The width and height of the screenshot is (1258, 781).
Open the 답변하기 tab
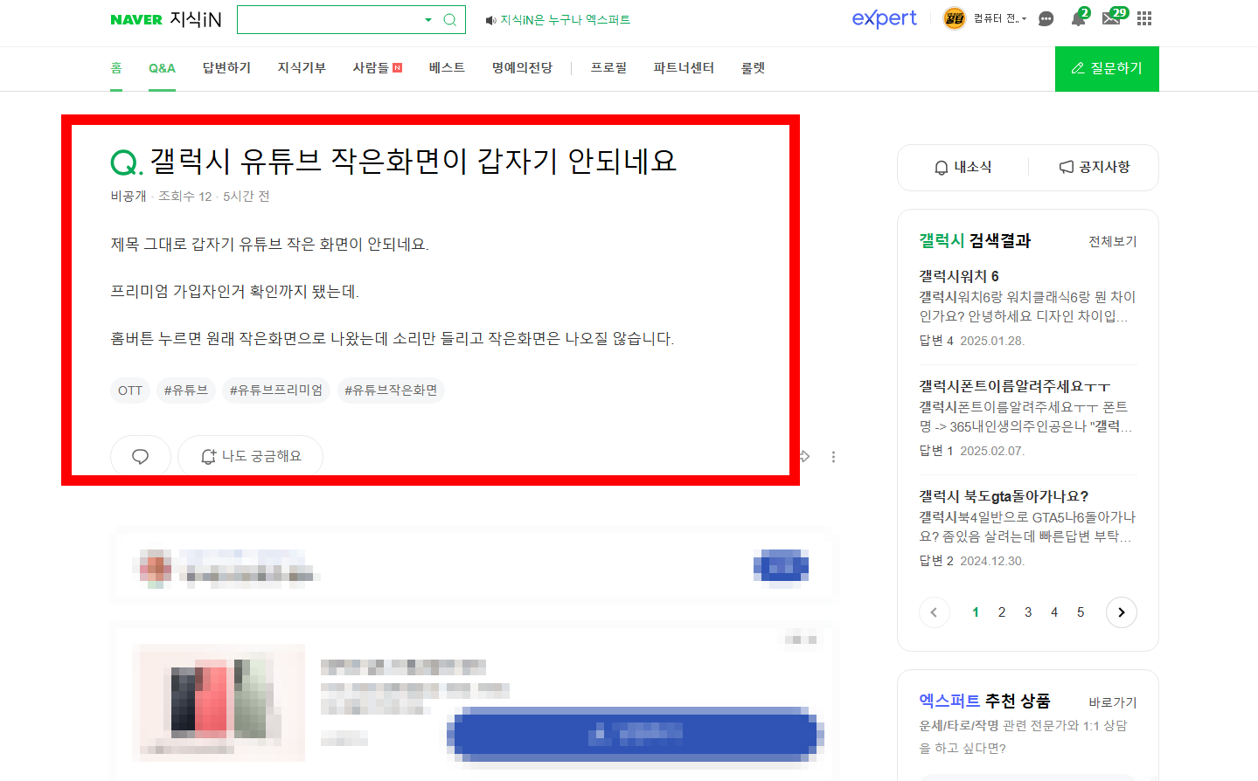tap(226, 67)
